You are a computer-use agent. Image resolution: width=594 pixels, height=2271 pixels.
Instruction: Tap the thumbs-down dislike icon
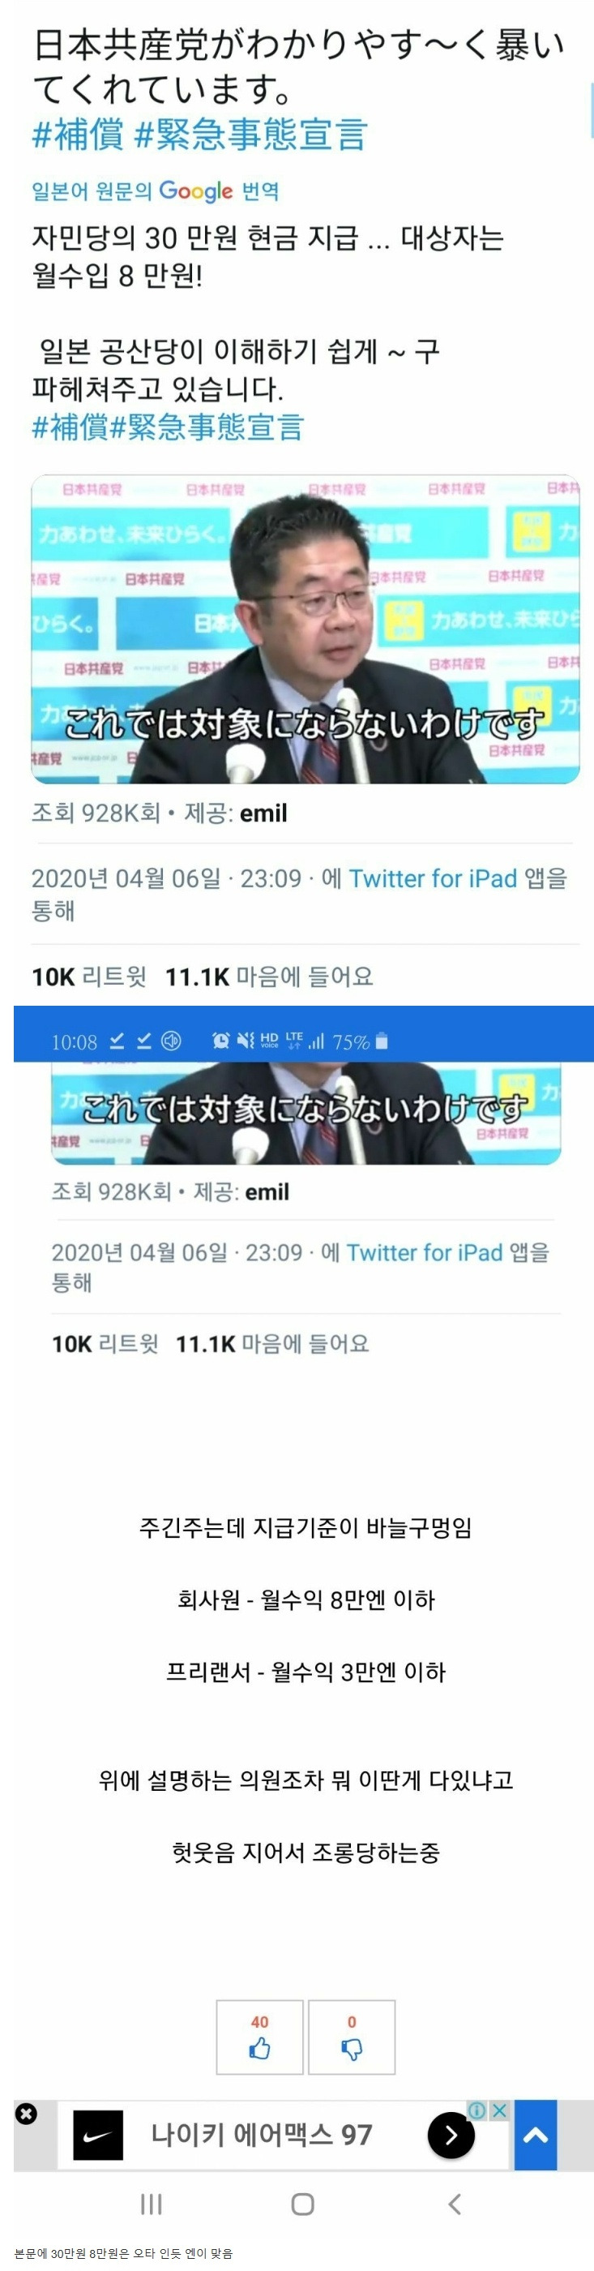351,2049
